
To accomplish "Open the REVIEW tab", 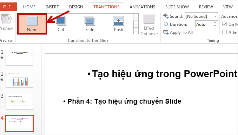I will tap(206, 7).
